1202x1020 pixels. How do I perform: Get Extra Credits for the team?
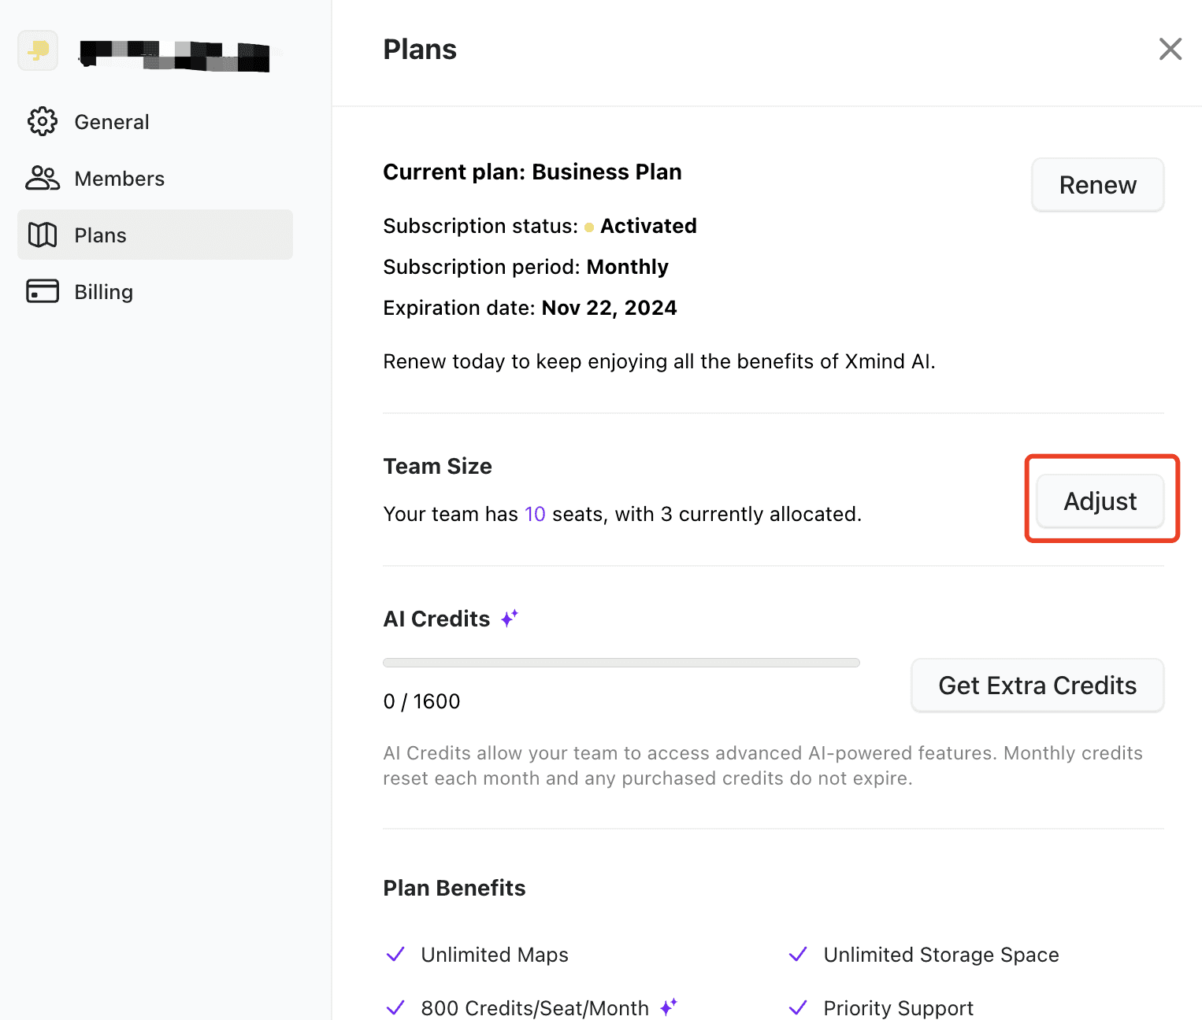tap(1037, 686)
